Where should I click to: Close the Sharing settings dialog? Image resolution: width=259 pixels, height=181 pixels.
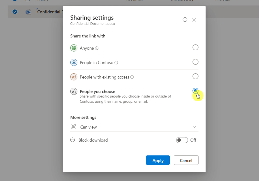[x=194, y=20]
